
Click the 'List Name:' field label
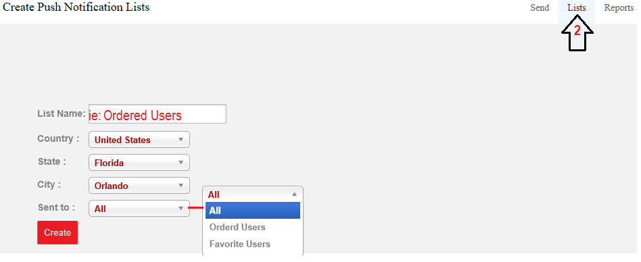click(62, 113)
